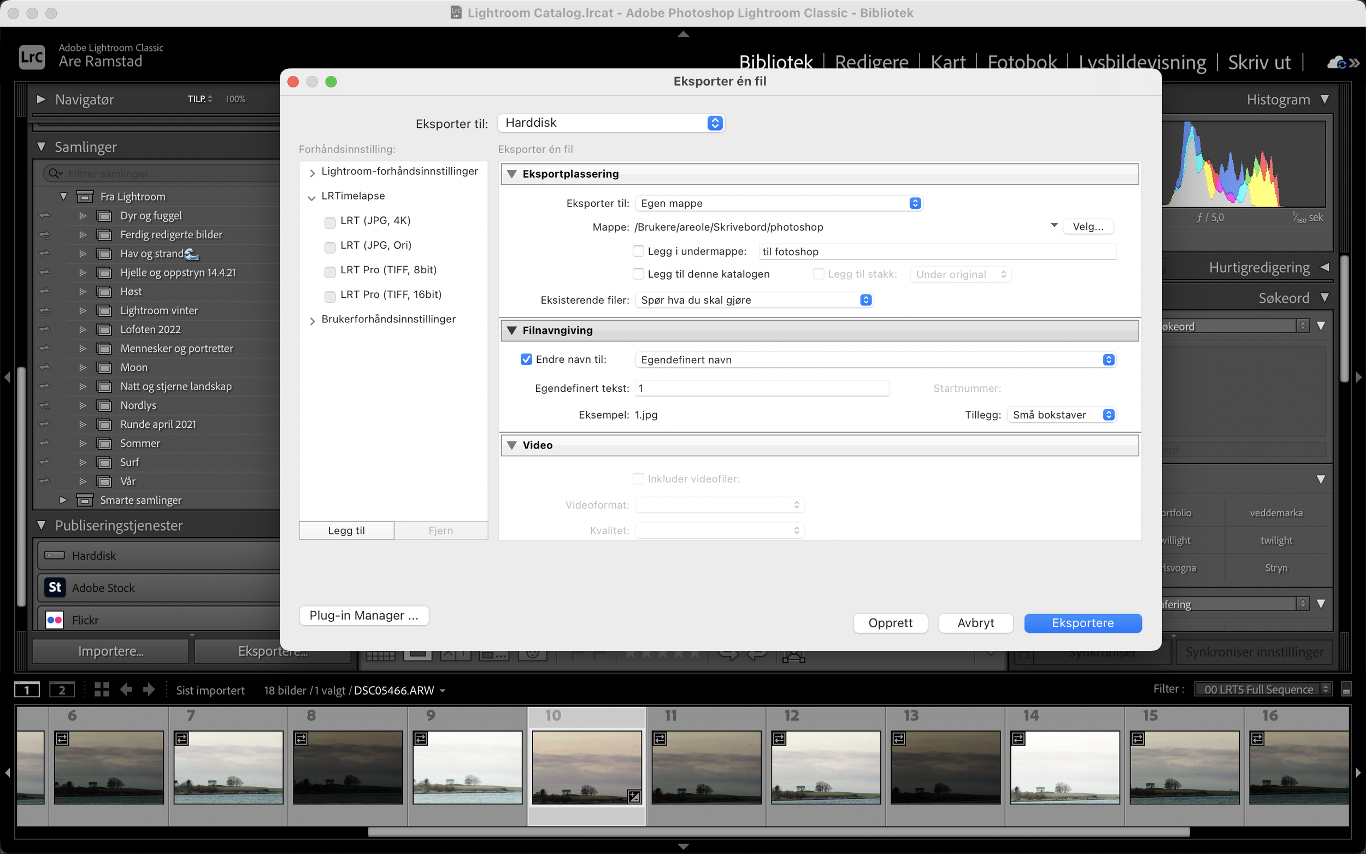Uncheck Endre navn til checkbox

pyautogui.click(x=526, y=359)
